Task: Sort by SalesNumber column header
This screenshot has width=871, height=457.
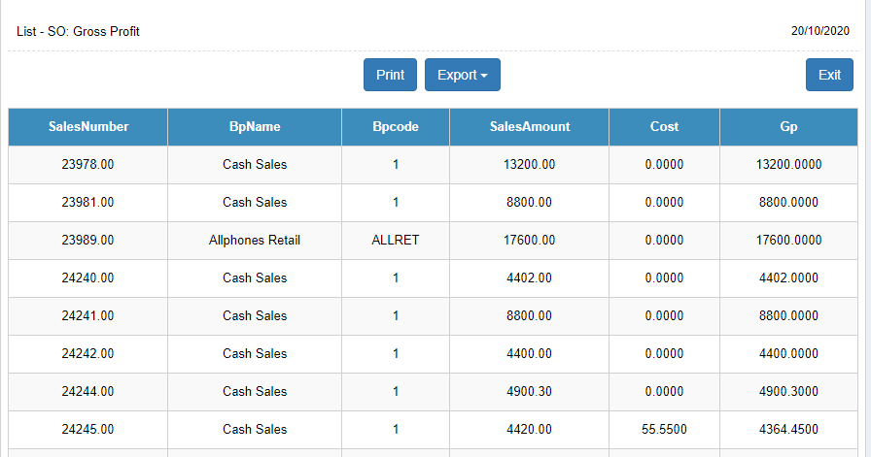Action: [x=87, y=127]
